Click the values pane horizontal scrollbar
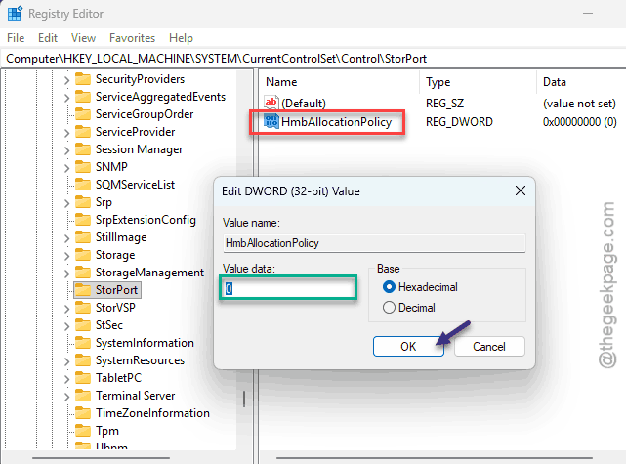The height and width of the screenshot is (464, 626). tap(435, 457)
